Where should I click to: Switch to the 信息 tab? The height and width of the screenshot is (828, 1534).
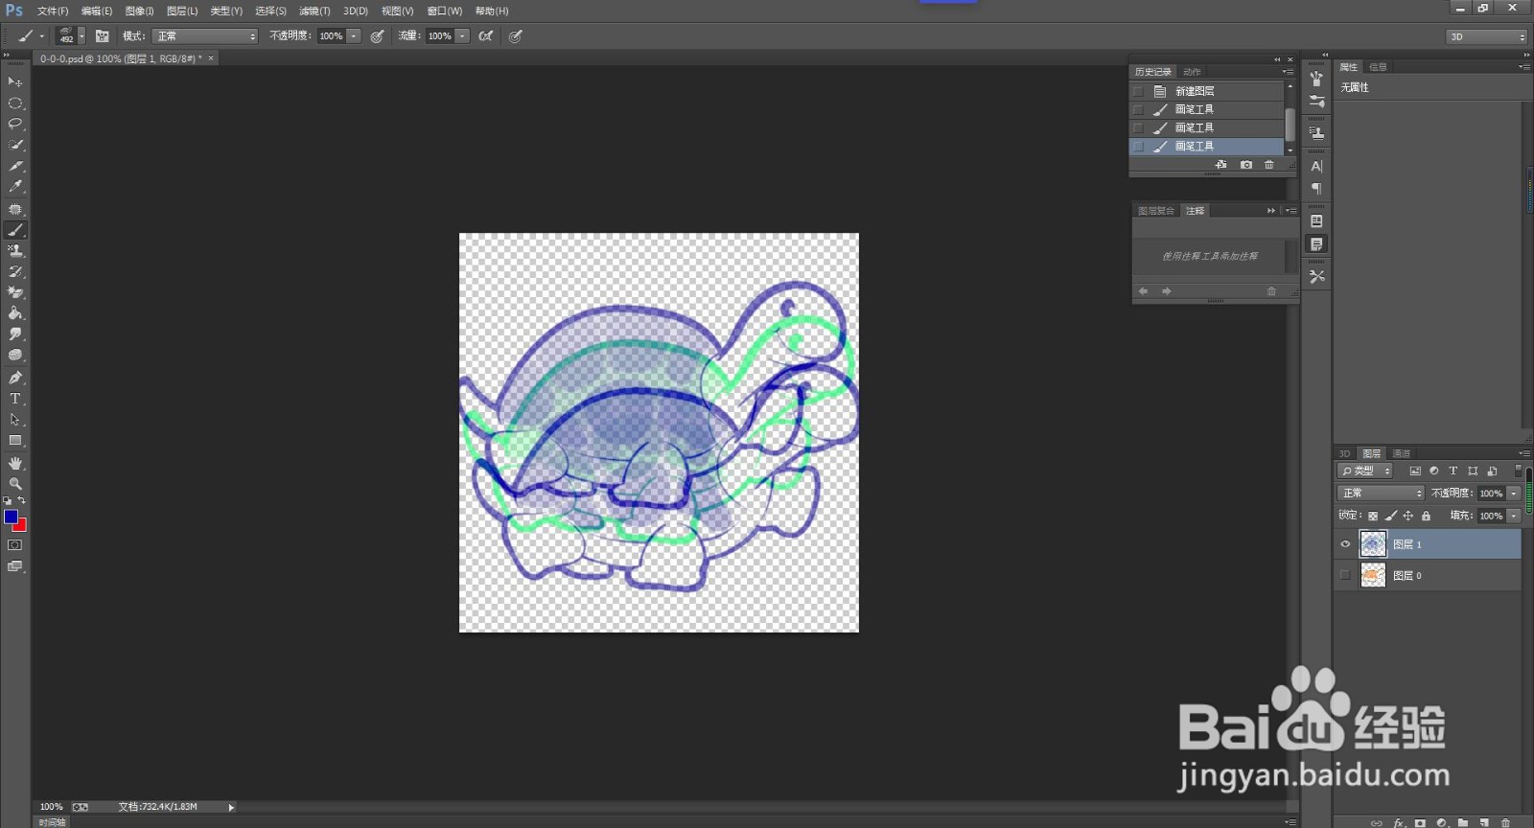point(1378,67)
